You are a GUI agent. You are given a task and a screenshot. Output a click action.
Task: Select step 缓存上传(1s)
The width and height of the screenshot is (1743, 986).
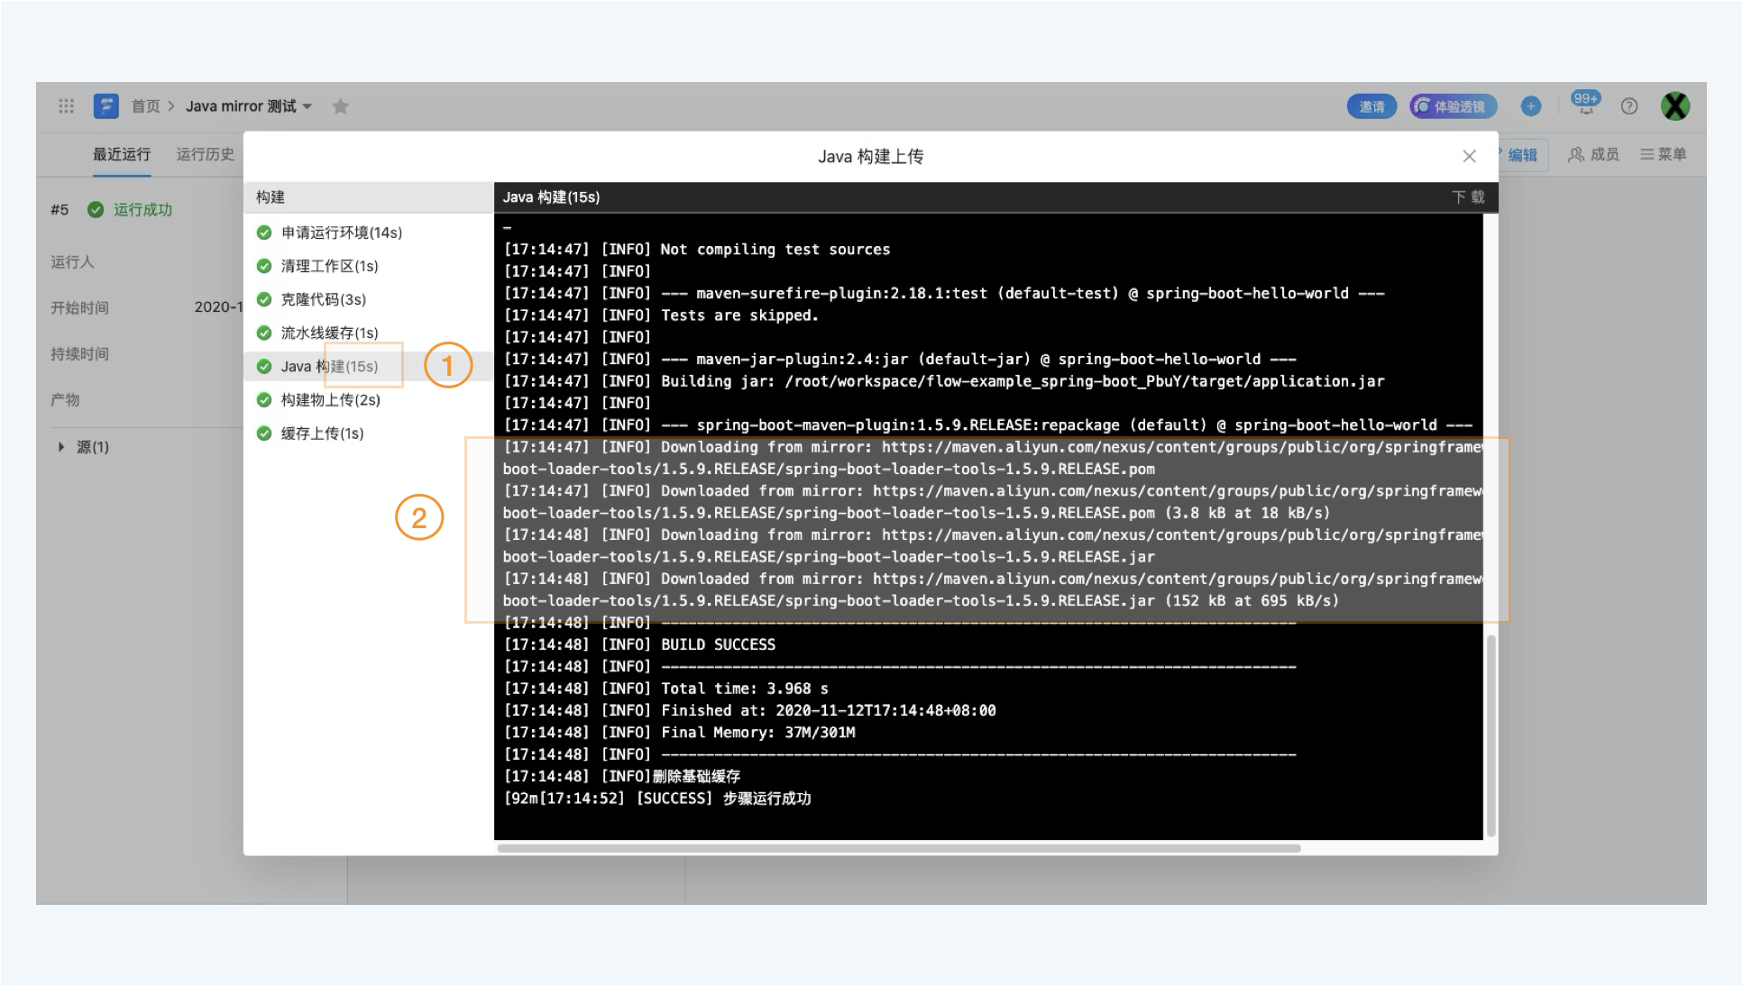coord(369,433)
